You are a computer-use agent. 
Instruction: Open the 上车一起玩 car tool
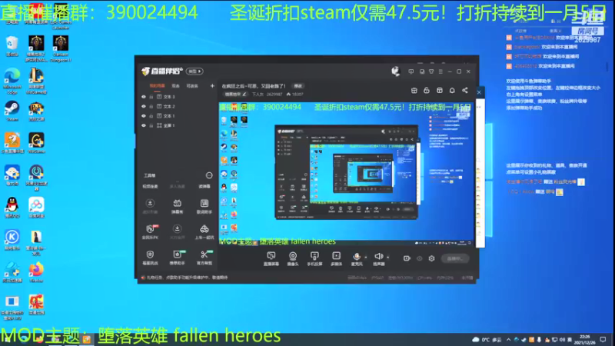(x=204, y=232)
